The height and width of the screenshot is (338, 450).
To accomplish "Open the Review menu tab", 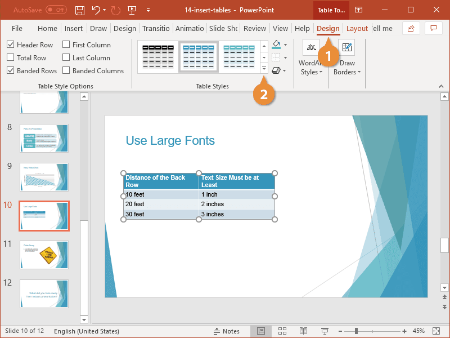I will pyautogui.click(x=254, y=28).
